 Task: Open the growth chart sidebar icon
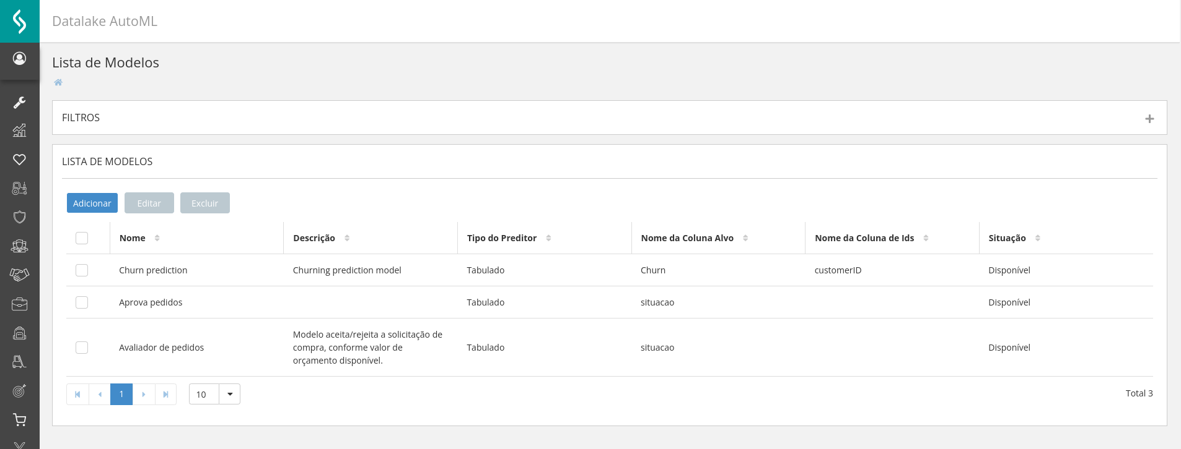tap(20, 130)
